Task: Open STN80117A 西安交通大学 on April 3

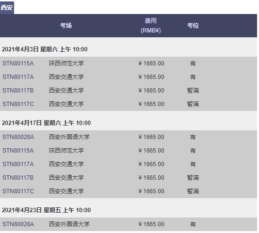Action: pos(129,77)
